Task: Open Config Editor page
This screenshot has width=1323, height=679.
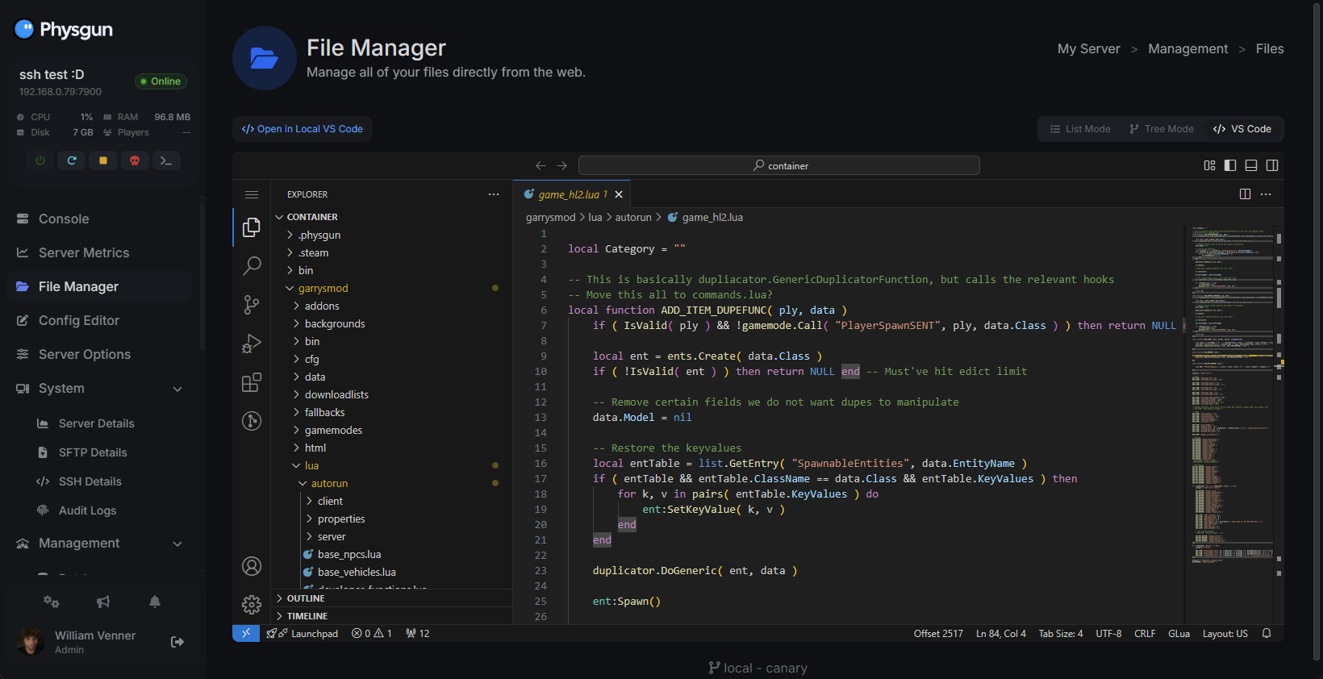Action: [x=99, y=320]
